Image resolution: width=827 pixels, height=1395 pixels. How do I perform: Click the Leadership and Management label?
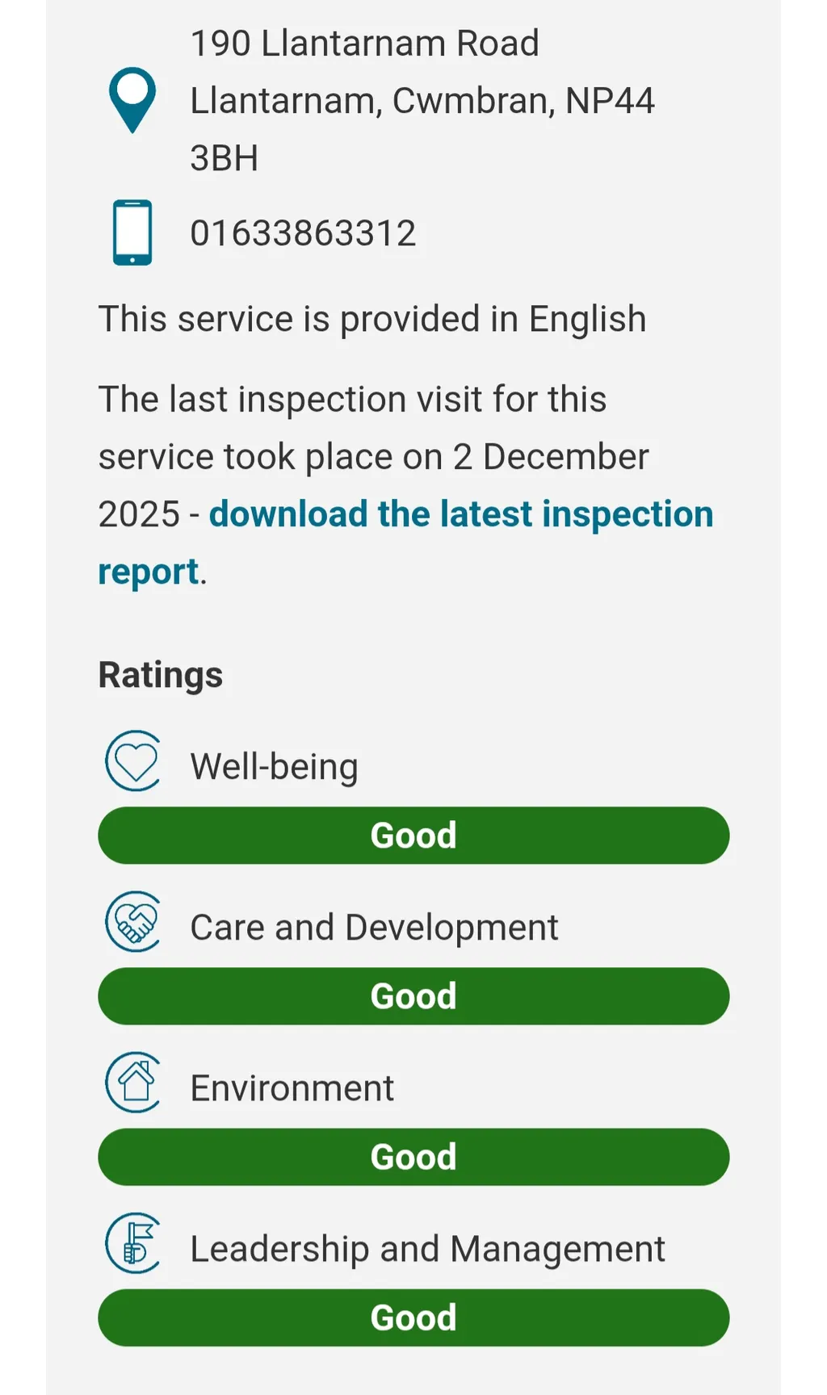[427, 1248]
